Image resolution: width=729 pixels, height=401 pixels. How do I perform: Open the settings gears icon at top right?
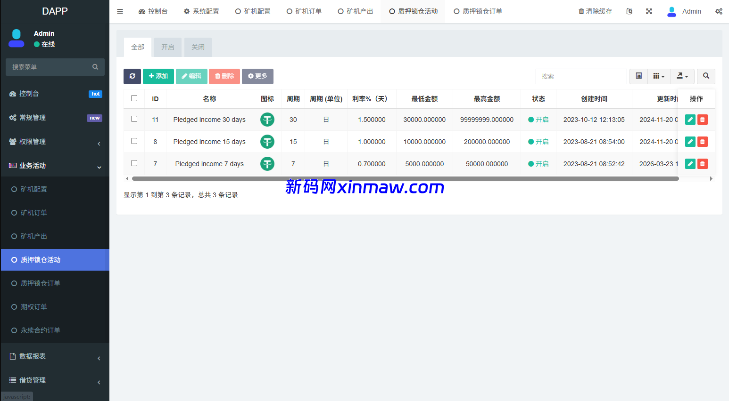[719, 11]
